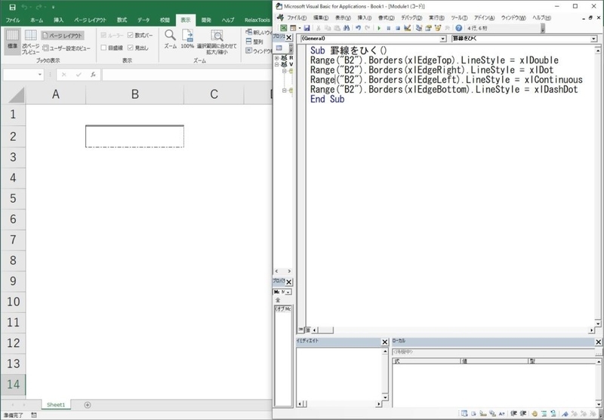604x420 pixels.
Task: Click the ページ レイアウト view toggle button
Action: pos(63,35)
